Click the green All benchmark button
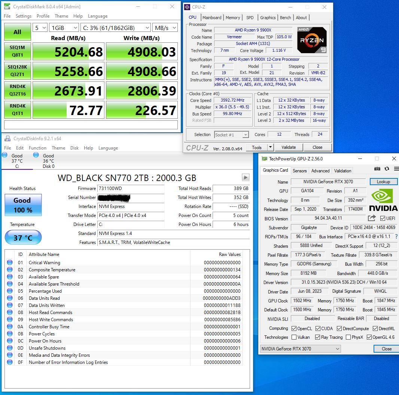This screenshot has width=399, height=395. [x=17, y=32]
